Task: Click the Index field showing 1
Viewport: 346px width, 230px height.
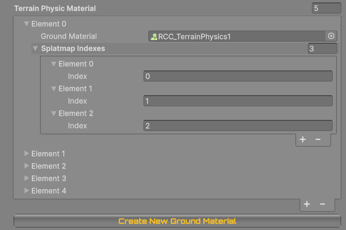Action: click(238, 101)
